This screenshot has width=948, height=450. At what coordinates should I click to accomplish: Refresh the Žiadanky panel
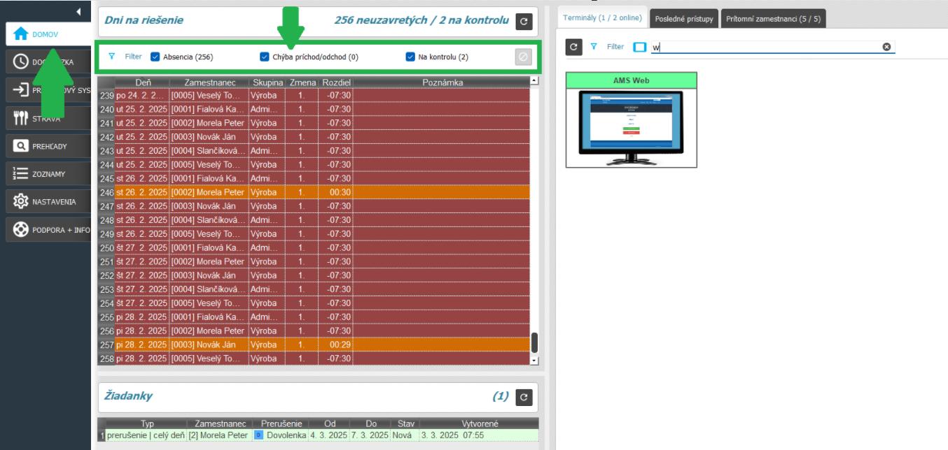pos(524,398)
